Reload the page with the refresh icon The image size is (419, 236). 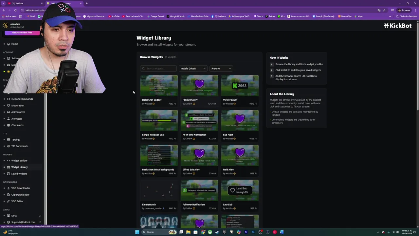tap(15, 10)
